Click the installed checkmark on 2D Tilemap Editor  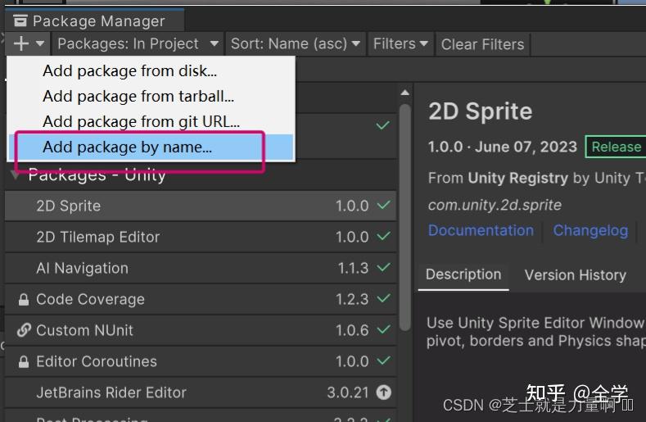click(383, 236)
